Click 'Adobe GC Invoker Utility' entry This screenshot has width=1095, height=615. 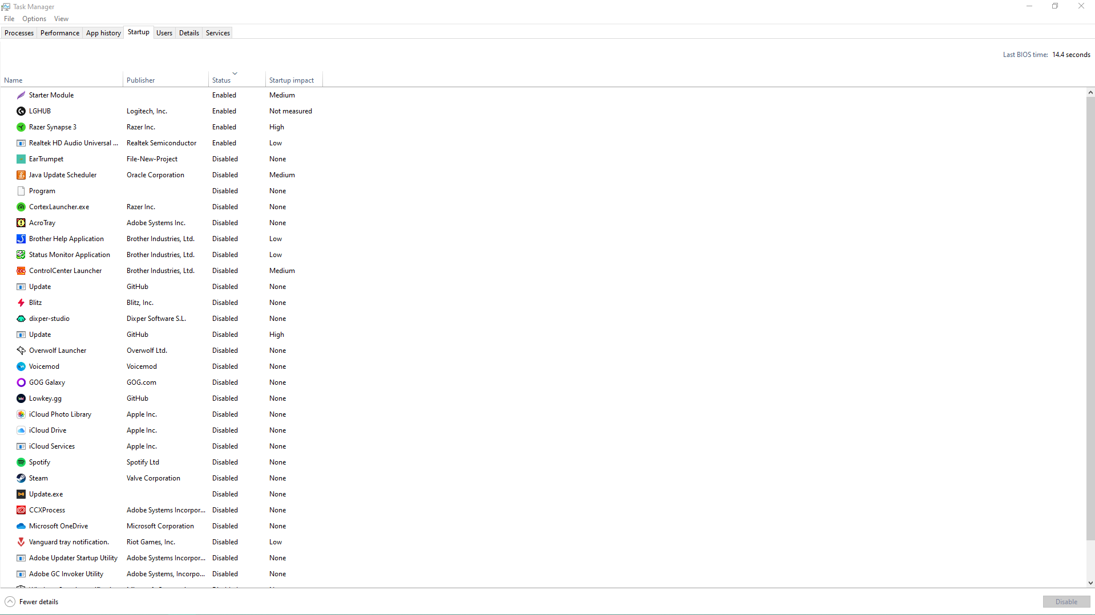click(66, 574)
